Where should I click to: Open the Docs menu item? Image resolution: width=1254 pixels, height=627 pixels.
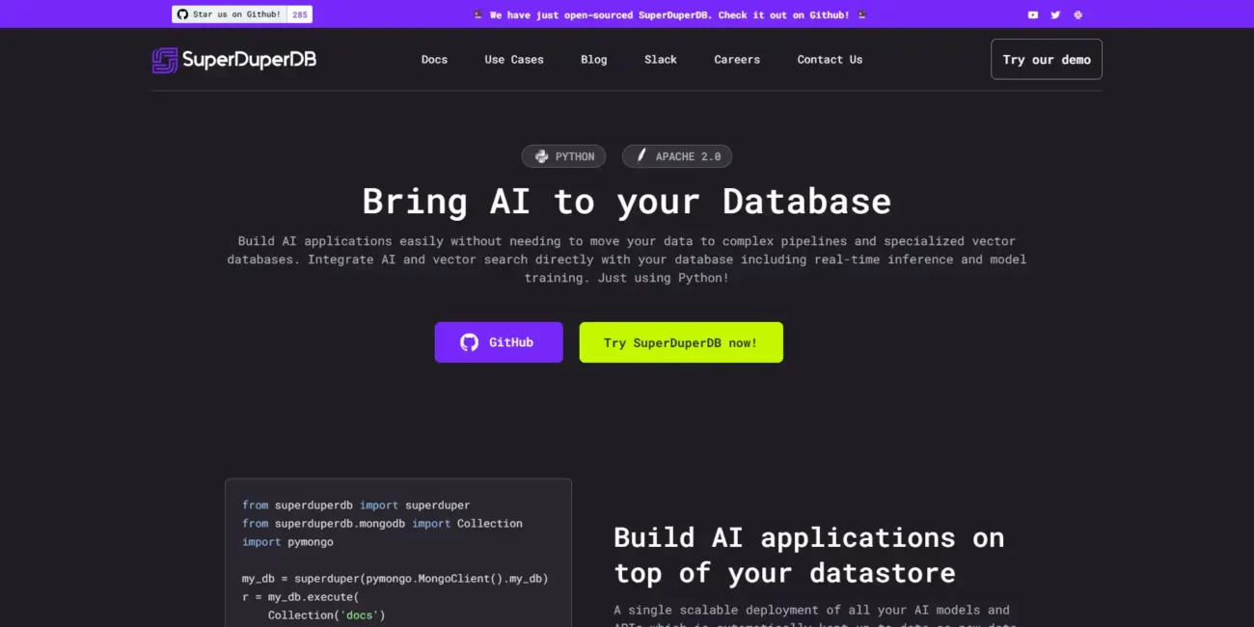pyautogui.click(x=434, y=60)
